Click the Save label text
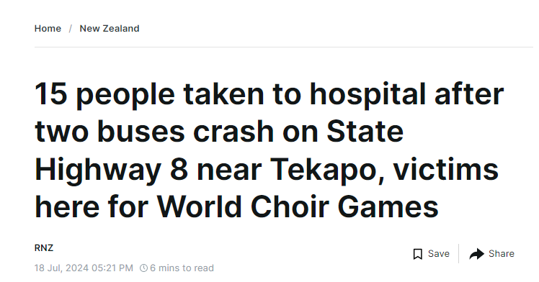 (x=439, y=253)
